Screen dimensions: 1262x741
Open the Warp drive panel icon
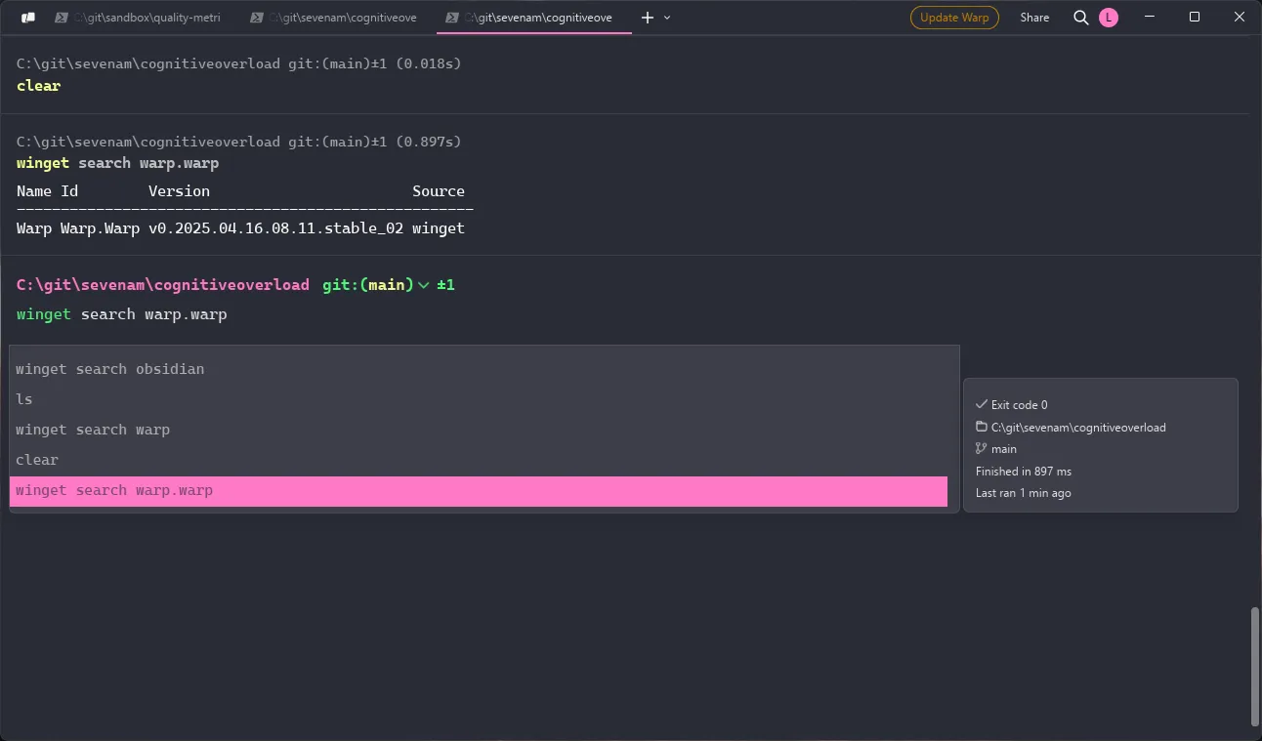pos(28,18)
